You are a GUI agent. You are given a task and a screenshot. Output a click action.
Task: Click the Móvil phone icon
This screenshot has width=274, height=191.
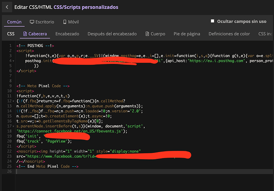coord(65,22)
